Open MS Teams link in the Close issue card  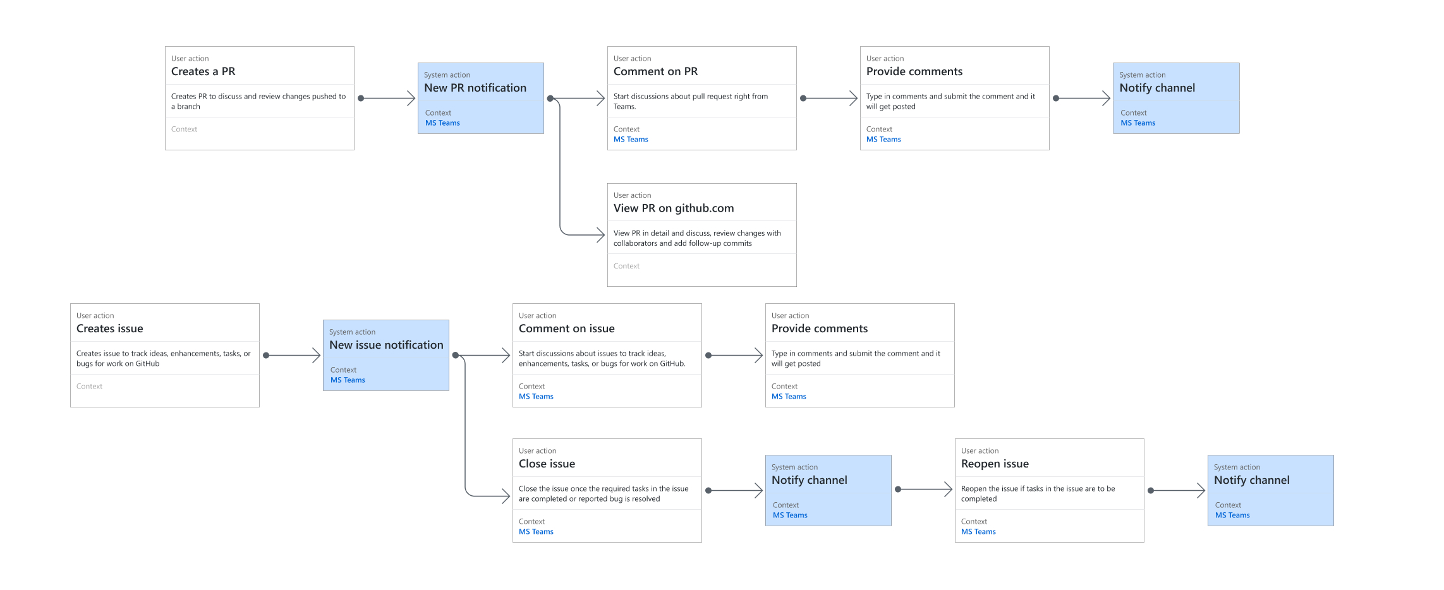[x=536, y=531]
